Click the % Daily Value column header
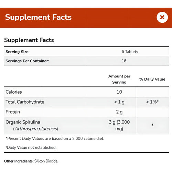172x171 pixels. coord(152,79)
